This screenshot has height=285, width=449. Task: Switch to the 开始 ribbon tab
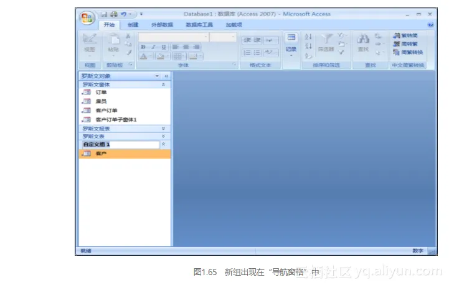pyautogui.click(x=109, y=25)
